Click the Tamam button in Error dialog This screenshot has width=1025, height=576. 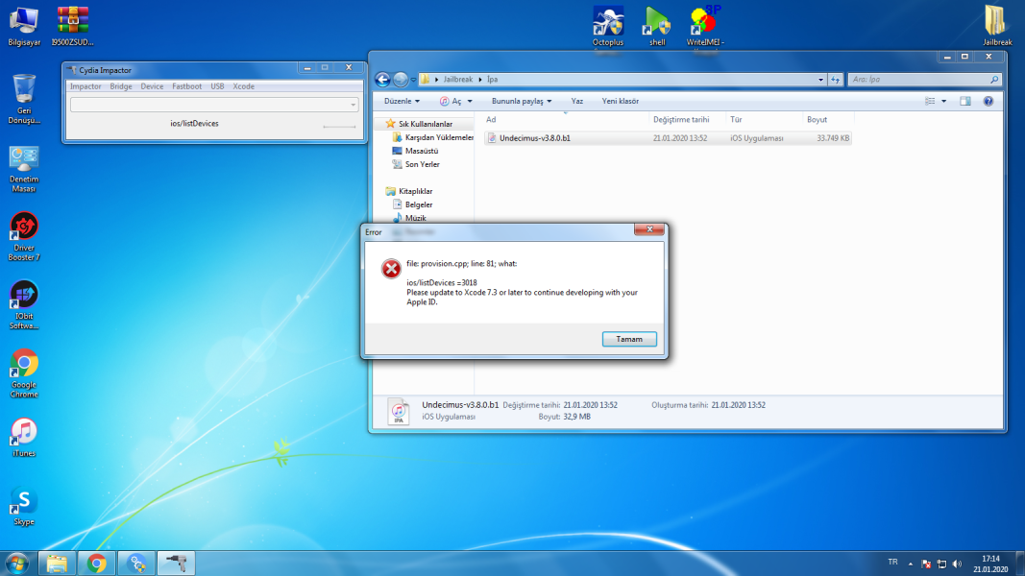click(x=629, y=339)
